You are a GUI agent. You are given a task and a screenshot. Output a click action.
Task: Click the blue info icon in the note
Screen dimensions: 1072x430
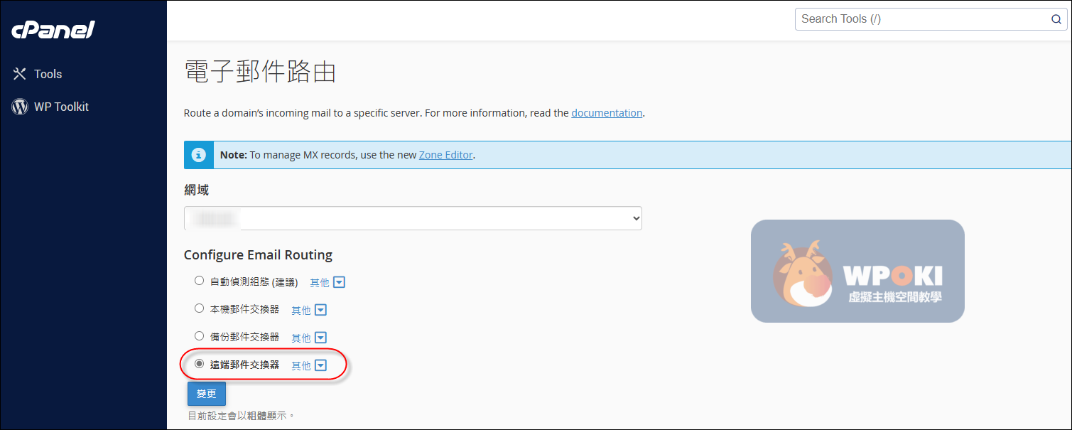coord(200,154)
